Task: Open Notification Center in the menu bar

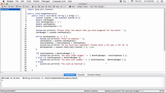Action: [162, 1]
